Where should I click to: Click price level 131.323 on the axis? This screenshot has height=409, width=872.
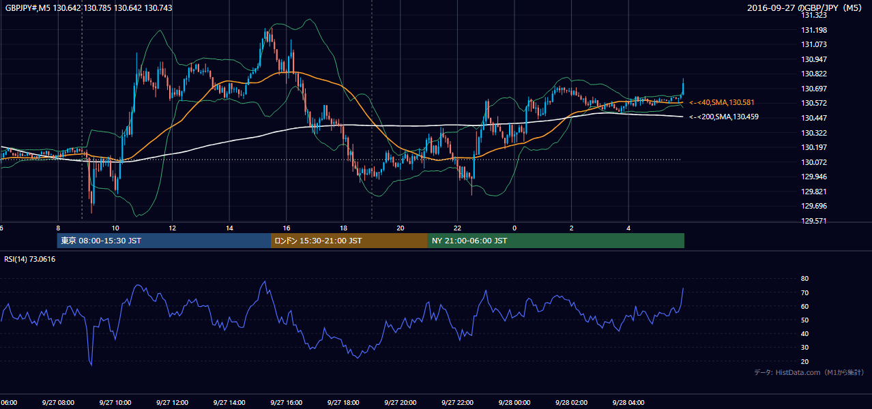[x=815, y=15]
